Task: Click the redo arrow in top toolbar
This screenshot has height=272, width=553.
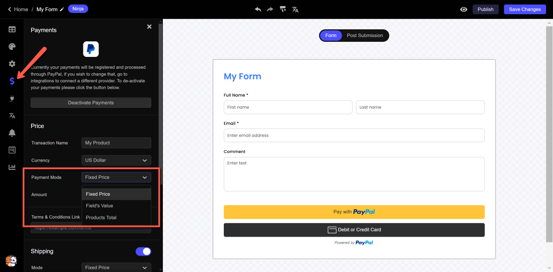Action: (x=270, y=9)
